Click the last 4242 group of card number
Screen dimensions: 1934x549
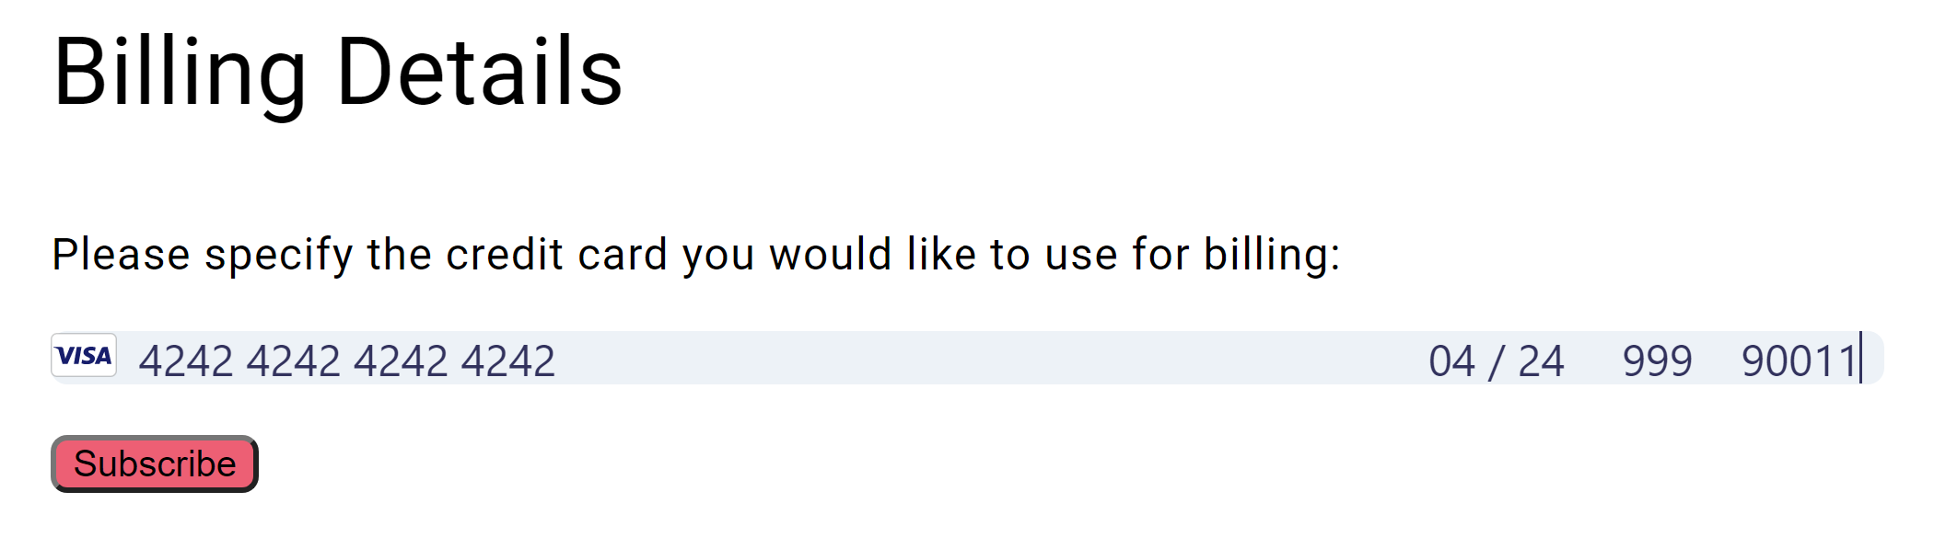coord(508,360)
